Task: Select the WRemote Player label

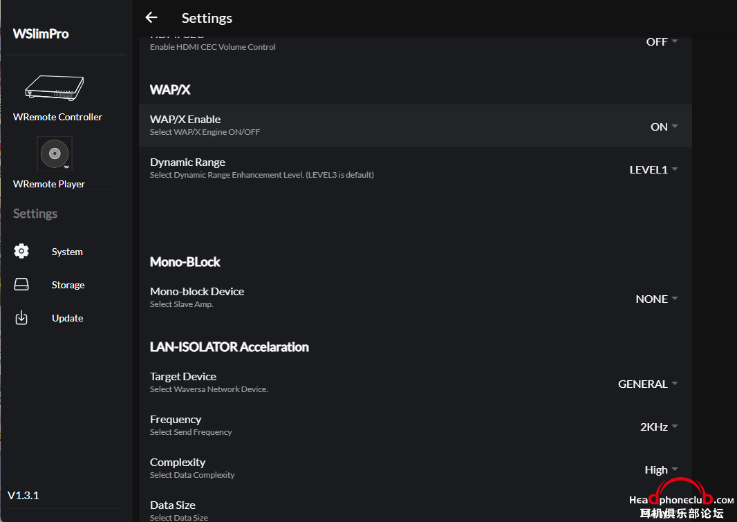Action: point(49,184)
